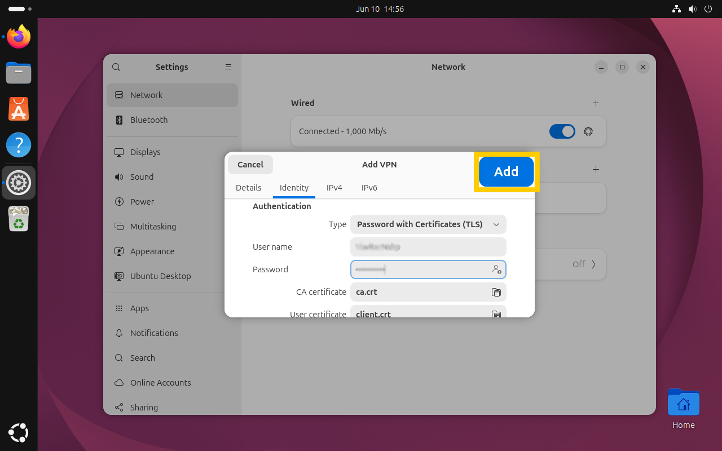This screenshot has height=451, width=722.
Task: Open Notifications in Settings sidebar
Action: (x=172, y=333)
